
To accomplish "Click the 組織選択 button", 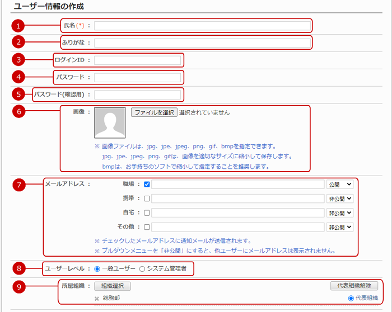I will click(x=113, y=286).
